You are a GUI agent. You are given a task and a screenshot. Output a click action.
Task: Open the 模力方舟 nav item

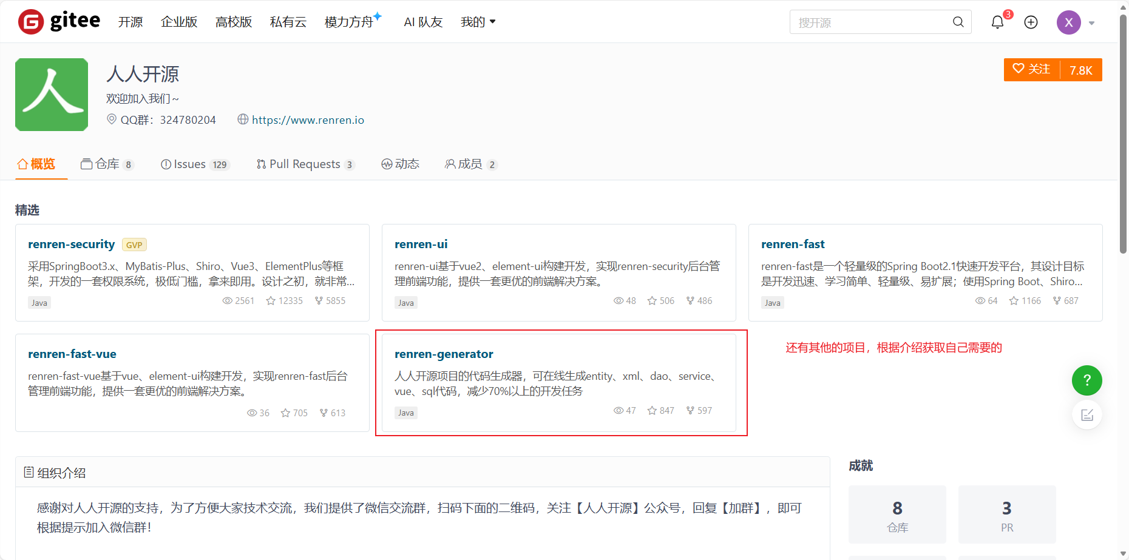pos(352,22)
